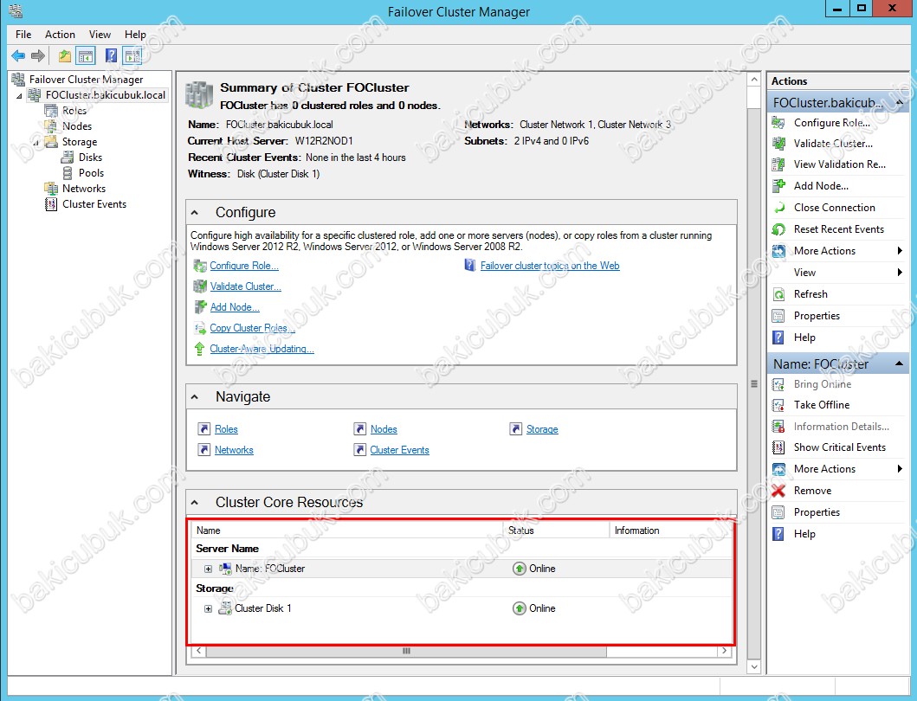Click the Add Node icon in Actions pane
Screen dimensions: 917x701
tap(778, 186)
